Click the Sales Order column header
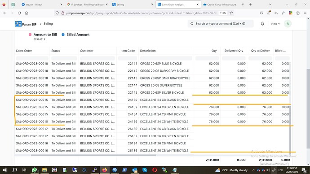Viewport: 310px width, 174px height. click(24, 51)
